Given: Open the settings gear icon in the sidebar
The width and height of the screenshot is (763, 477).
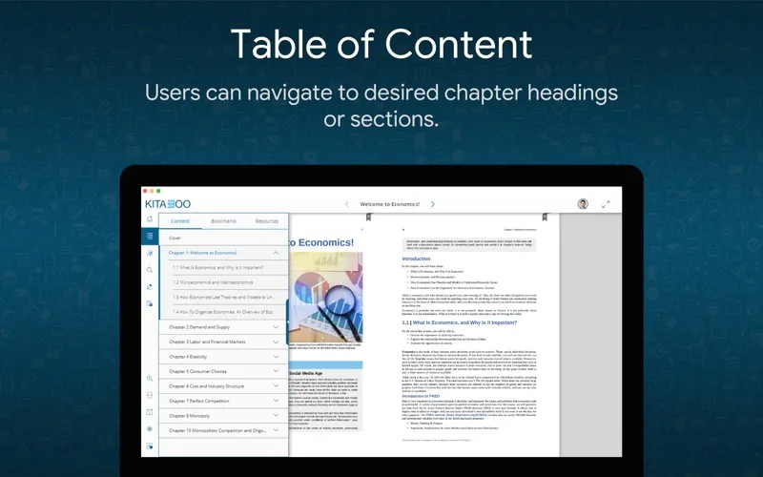Looking at the screenshot, I should 150,428.
